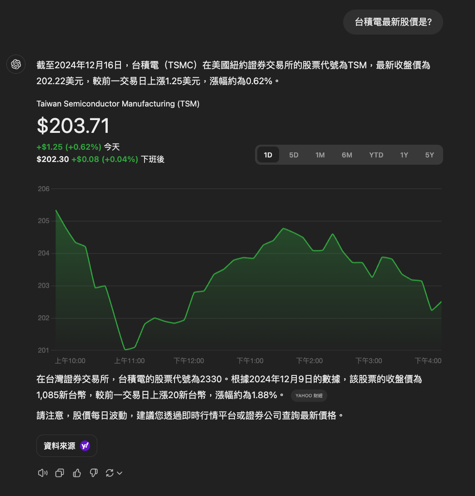Select the 1D chart range

[268, 155]
